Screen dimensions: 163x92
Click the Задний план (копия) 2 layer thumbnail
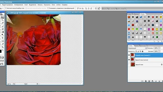133,55
